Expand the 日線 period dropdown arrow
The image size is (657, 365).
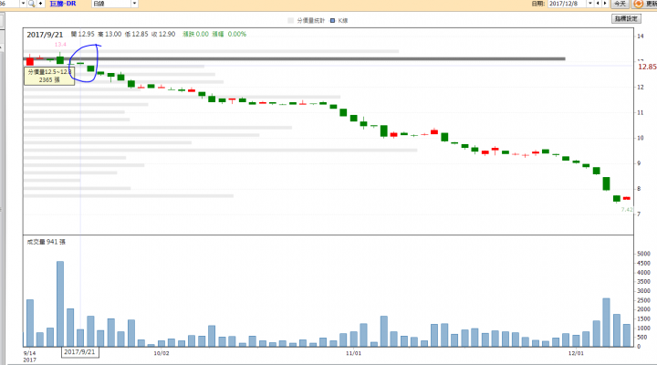(134, 4)
